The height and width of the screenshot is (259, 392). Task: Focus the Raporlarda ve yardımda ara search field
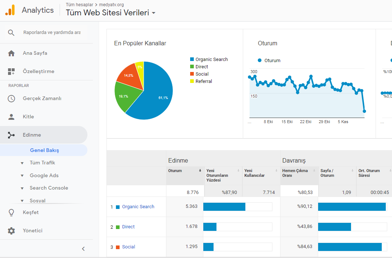coord(52,33)
